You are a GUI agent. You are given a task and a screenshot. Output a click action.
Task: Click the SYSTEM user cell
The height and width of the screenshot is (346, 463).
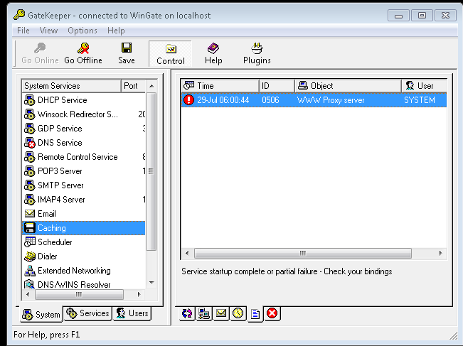click(x=420, y=100)
